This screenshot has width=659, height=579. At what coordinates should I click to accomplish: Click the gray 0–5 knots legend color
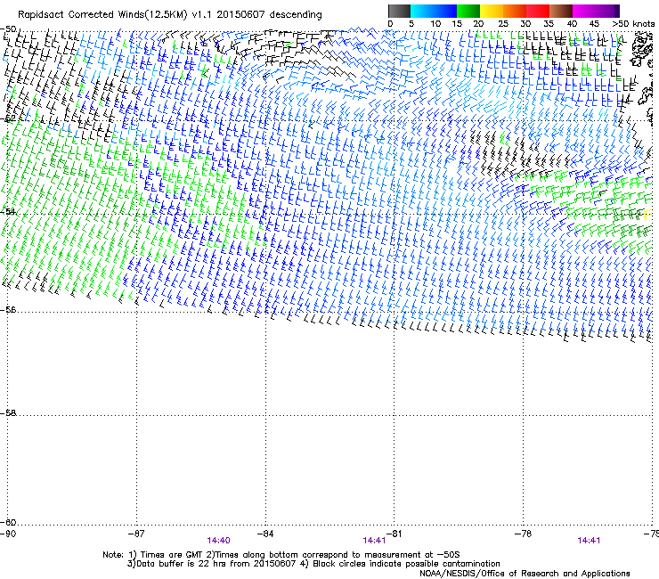tap(399, 11)
